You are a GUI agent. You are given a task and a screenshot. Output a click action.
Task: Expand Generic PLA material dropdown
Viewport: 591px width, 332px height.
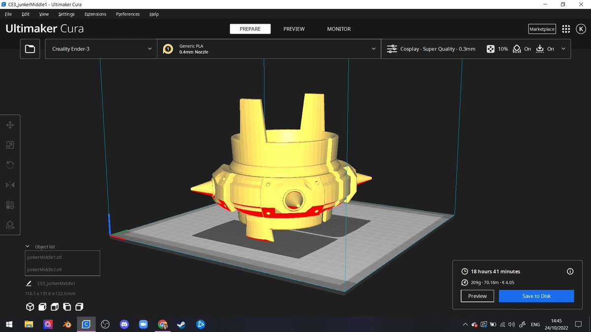click(x=373, y=49)
